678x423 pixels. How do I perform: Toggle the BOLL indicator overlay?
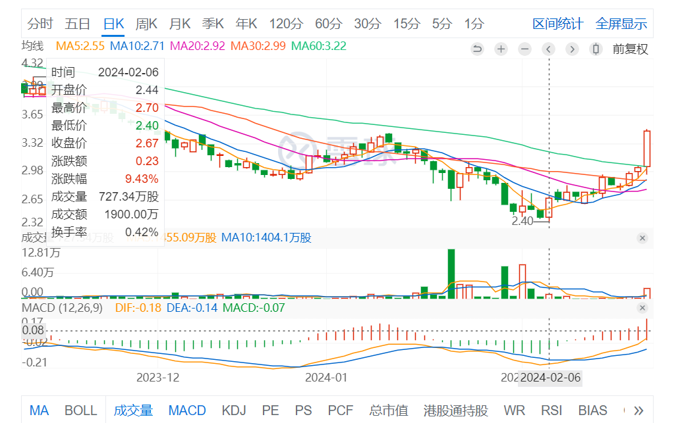[81, 411]
